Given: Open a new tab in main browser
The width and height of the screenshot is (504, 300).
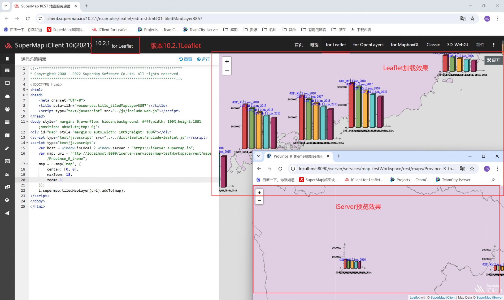Looking at the screenshot, I should tap(86, 6).
